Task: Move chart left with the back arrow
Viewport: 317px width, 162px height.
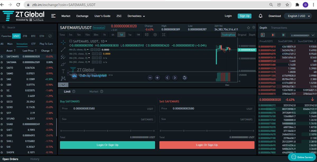Action: click(x=167, y=78)
